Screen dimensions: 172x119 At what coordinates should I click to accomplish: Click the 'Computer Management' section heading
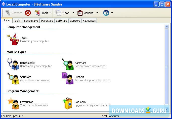pyautogui.click(x=23, y=27)
